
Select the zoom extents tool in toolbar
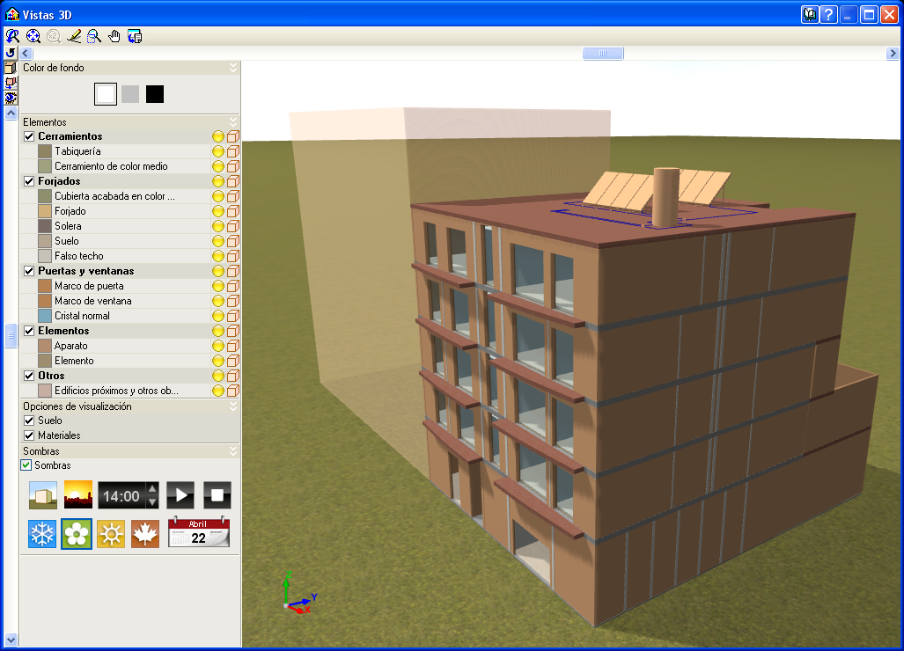tap(33, 36)
